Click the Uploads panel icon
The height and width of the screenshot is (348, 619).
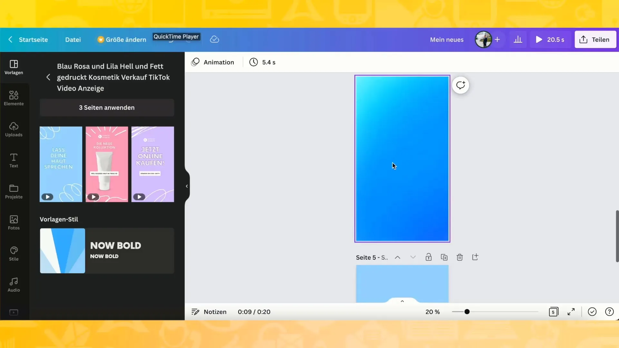point(14,129)
